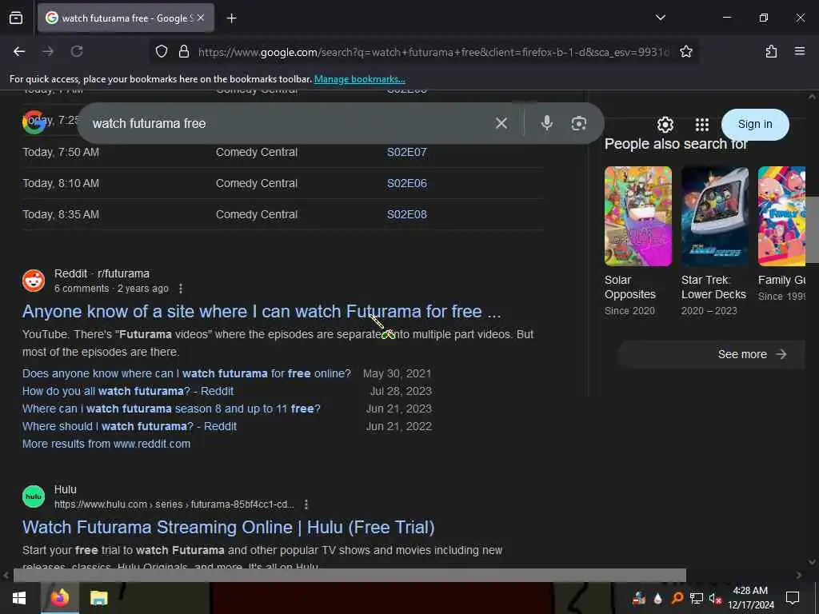Search by image with the camera icon

pos(579,123)
